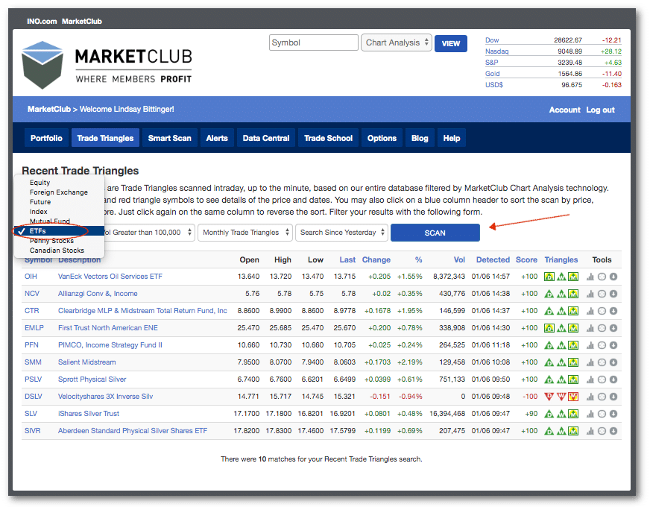Click the circular alert icon for CTR row
The image size is (650, 510).
click(x=602, y=311)
